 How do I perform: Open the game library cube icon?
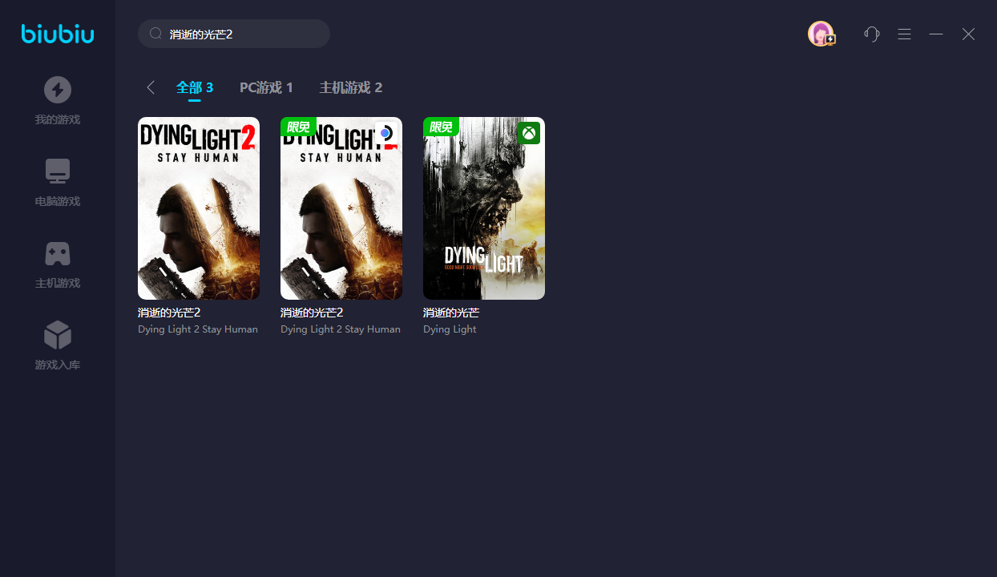[x=58, y=335]
